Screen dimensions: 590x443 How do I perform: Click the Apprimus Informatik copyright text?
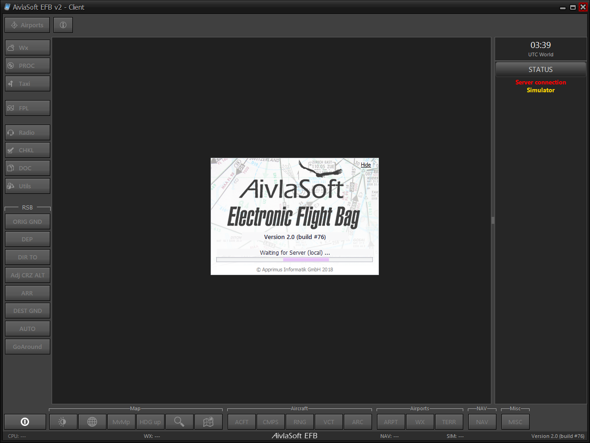coord(295,269)
